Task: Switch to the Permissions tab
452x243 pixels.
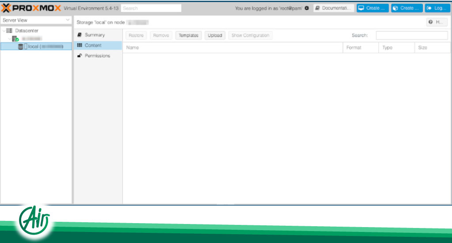Action: 98,56
